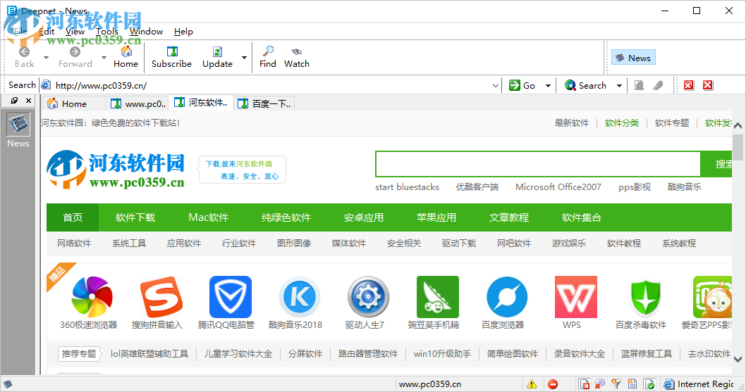This screenshot has height=392, width=746.
Task: Click the 网络软件 category link
Action: [x=74, y=244]
